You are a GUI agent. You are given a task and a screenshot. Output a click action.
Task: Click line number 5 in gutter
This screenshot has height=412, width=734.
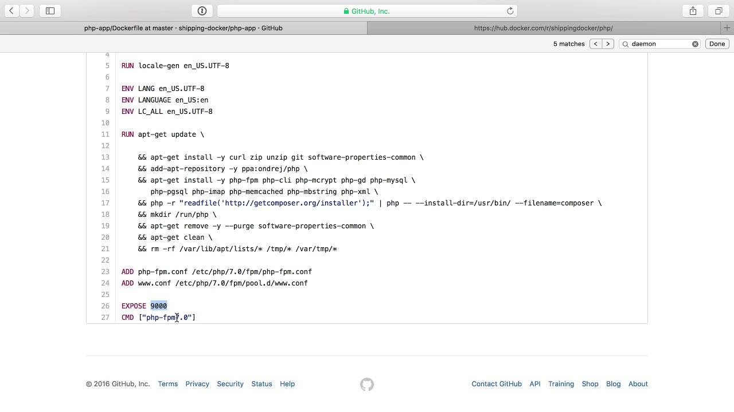pos(107,66)
